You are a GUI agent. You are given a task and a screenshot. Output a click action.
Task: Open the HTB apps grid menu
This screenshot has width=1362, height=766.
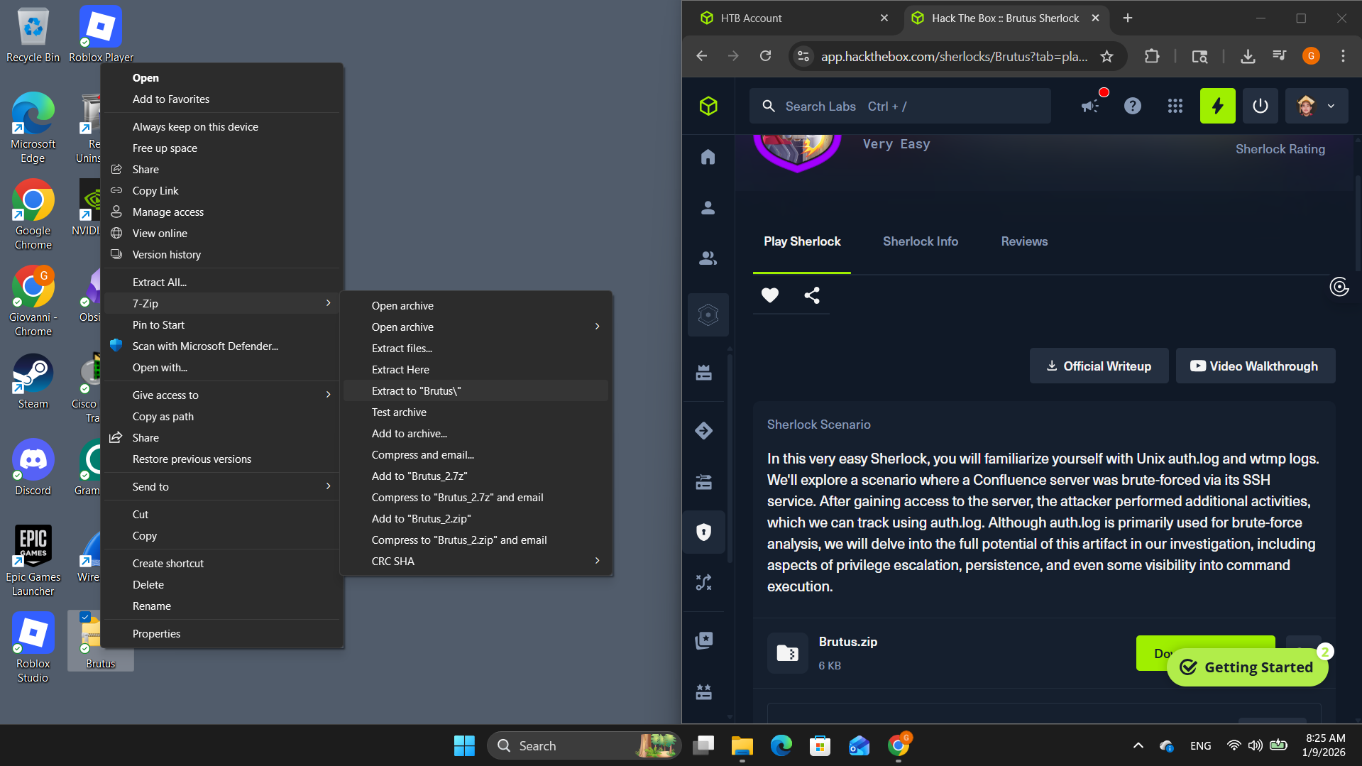pyautogui.click(x=1175, y=106)
